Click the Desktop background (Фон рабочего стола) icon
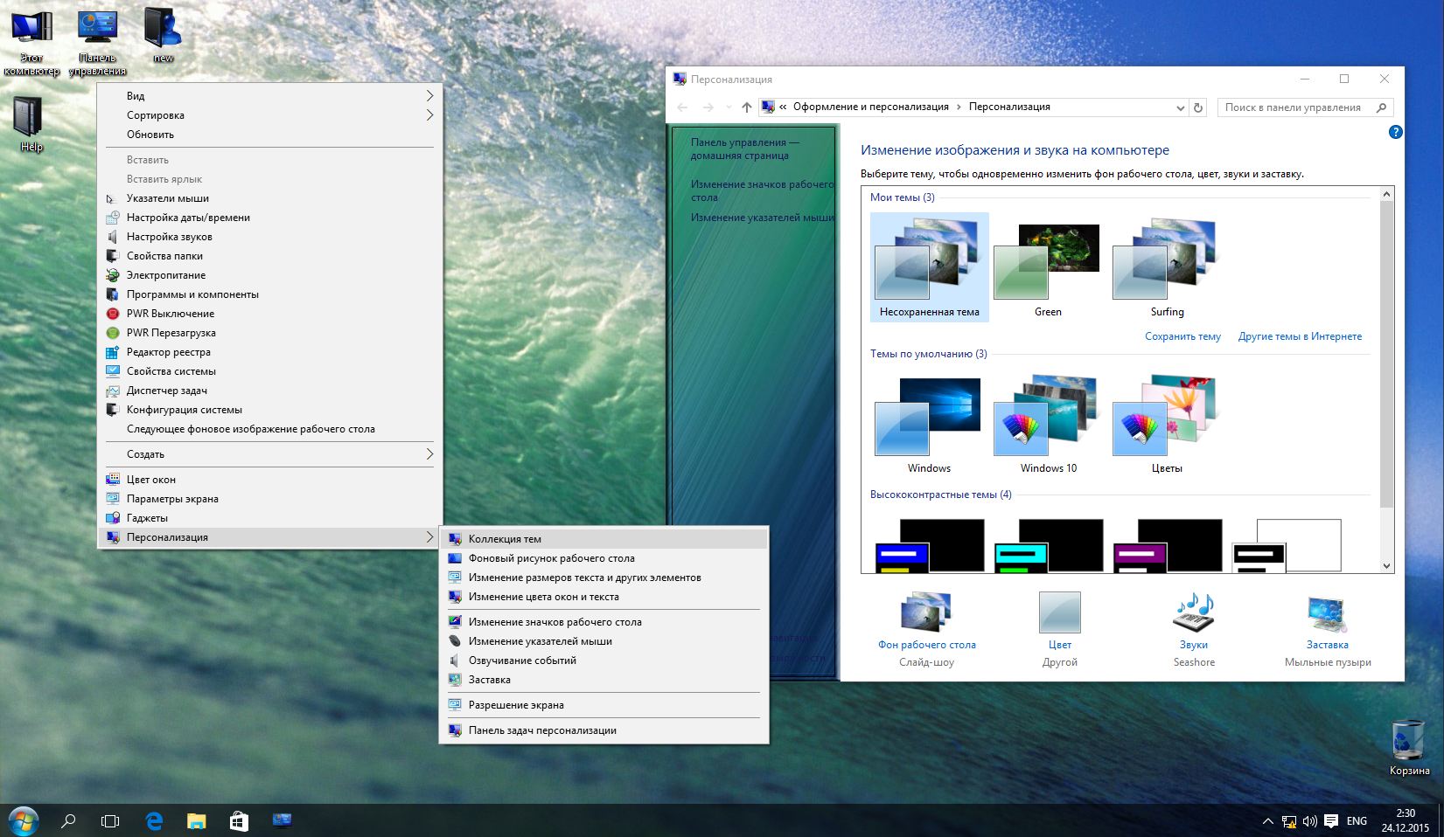Image resolution: width=1444 pixels, height=837 pixels. pyautogui.click(x=926, y=612)
